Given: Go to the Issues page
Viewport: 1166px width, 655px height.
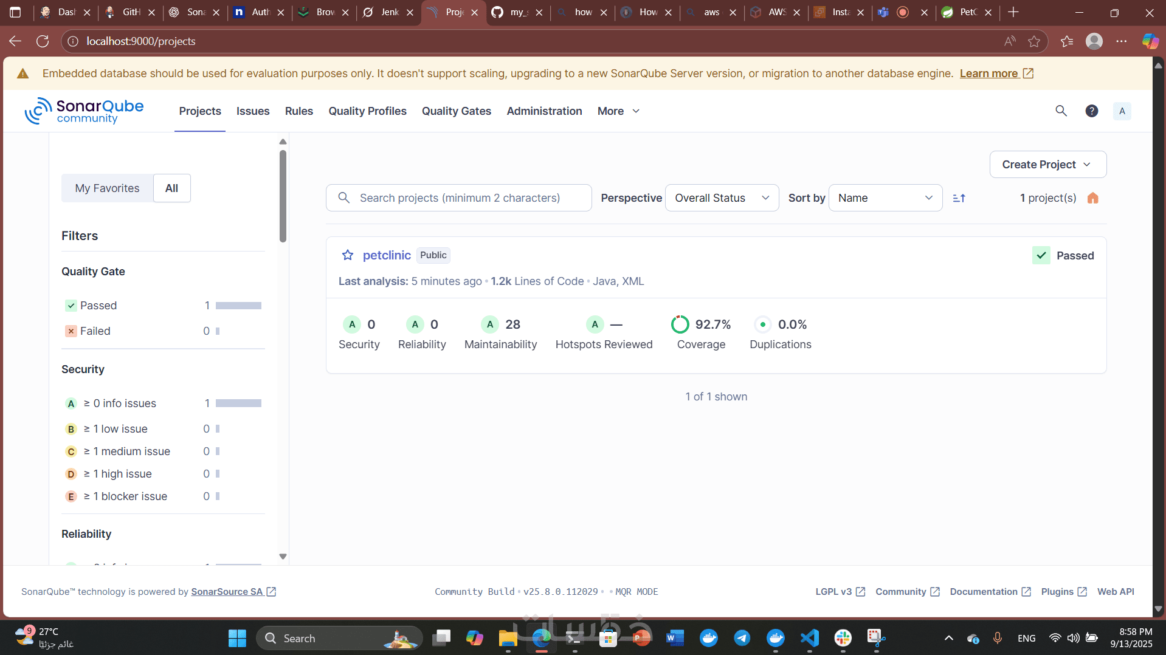Looking at the screenshot, I should [253, 111].
